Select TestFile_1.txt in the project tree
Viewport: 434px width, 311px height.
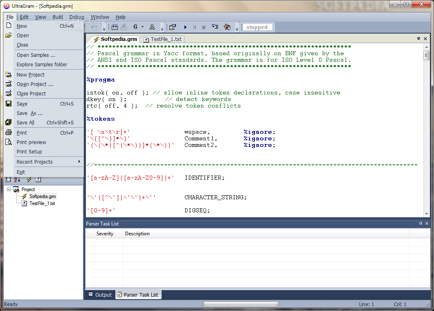[x=42, y=203]
